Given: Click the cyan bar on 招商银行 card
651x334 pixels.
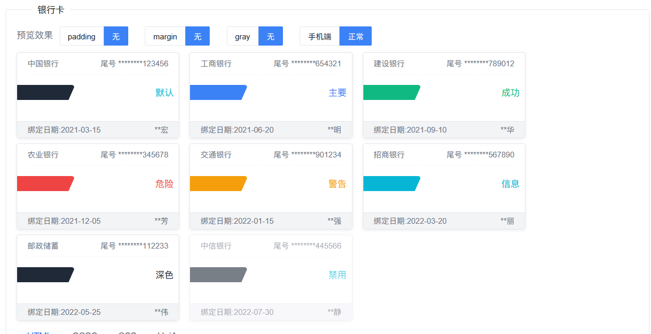Looking at the screenshot, I should (391, 183).
